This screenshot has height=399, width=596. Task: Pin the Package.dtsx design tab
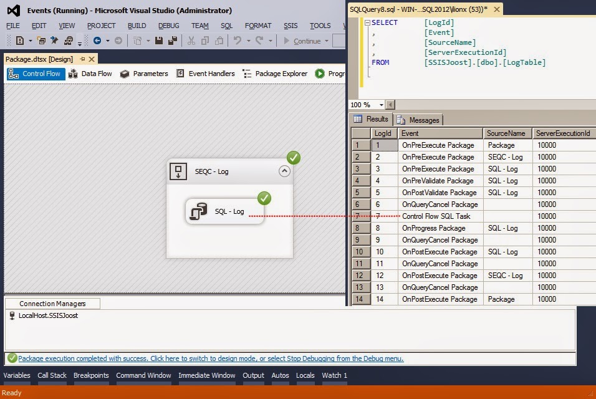click(82, 59)
